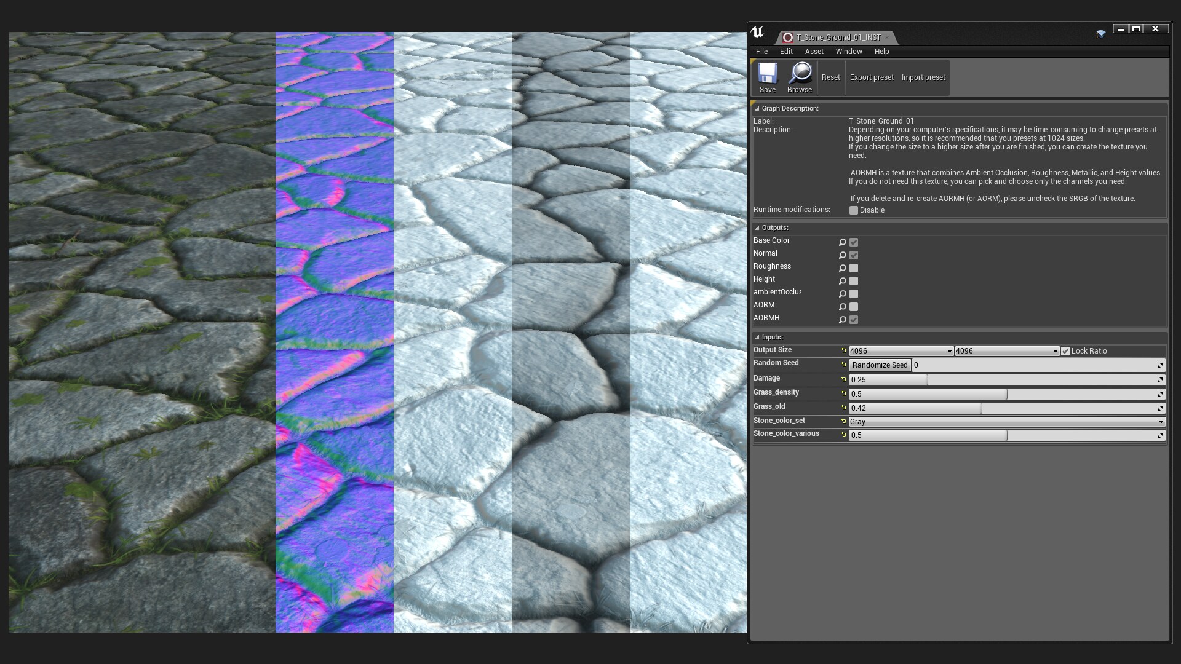Enable the Roughness output checkbox
1181x664 pixels.
(x=854, y=268)
